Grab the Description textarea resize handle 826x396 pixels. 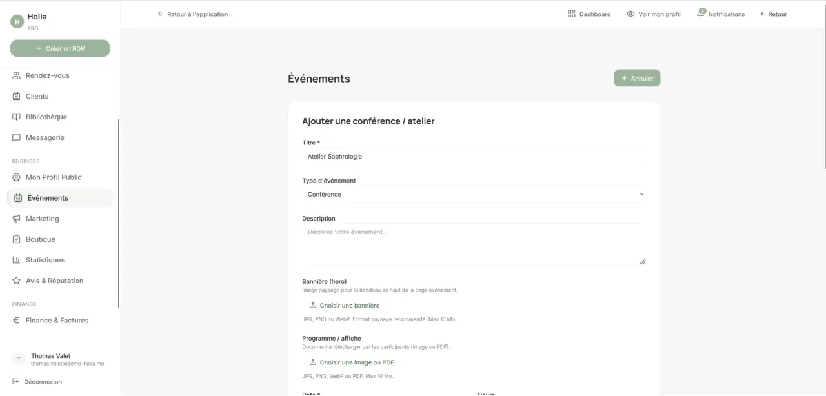642,261
